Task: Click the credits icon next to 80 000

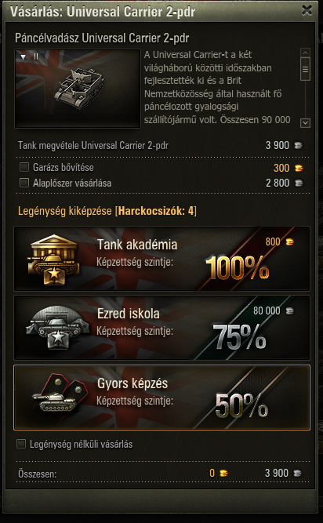Action: (290, 311)
